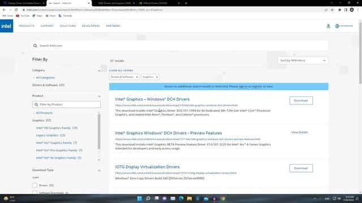Open the PRODUCTS menu
Viewport: 362px width, 203px height.
(x=27, y=26)
